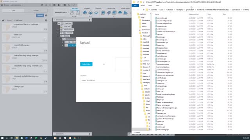The height and width of the screenshot is (140, 250).
Task: Click the Undo arrow in Fusion
Action: [x=69, y=5]
